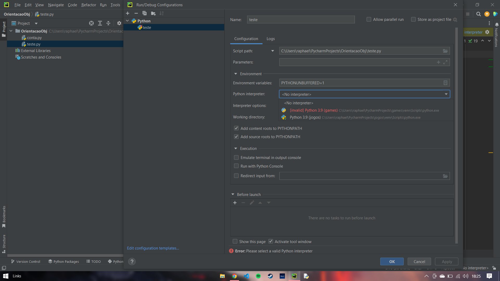The width and height of the screenshot is (500, 281).
Task: Insert macro plus icon in Parameters field
Action: pos(439,62)
